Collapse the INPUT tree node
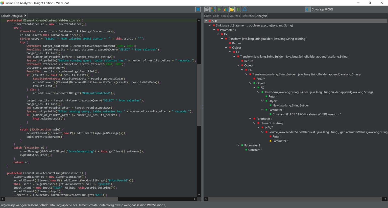The height and width of the screenshot is (208, 388). [x=258, y=128]
